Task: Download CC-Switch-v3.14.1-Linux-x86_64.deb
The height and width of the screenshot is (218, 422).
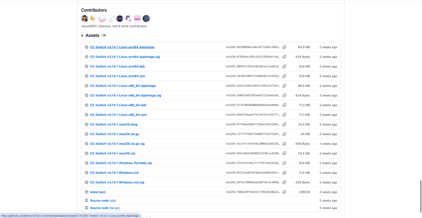Action: coord(118,105)
